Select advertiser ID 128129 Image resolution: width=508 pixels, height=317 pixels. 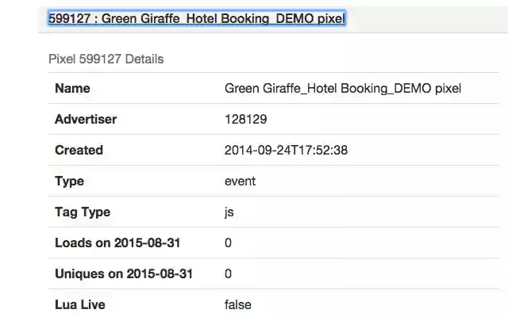click(245, 120)
